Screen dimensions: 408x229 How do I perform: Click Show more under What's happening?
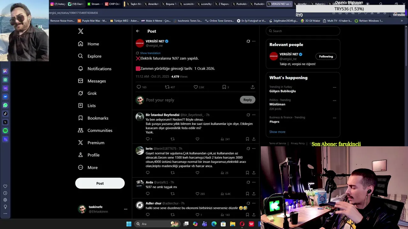[277, 132]
